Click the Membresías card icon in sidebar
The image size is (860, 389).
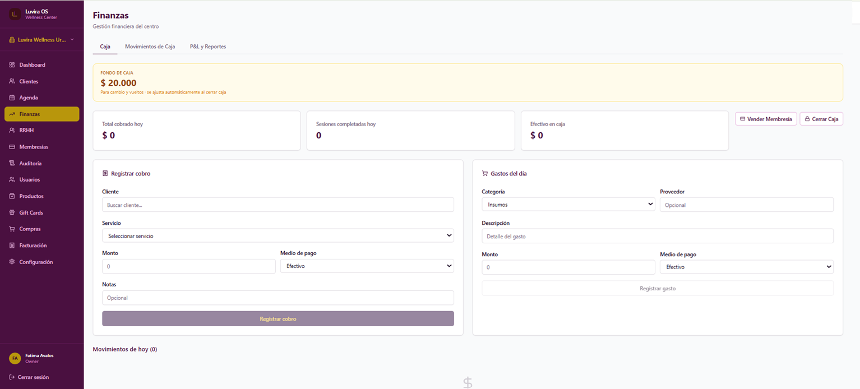[x=12, y=147]
